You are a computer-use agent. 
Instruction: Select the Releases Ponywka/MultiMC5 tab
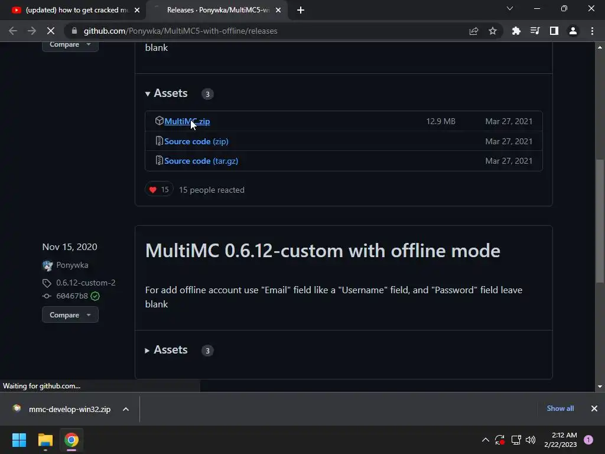[x=216, y=10]
